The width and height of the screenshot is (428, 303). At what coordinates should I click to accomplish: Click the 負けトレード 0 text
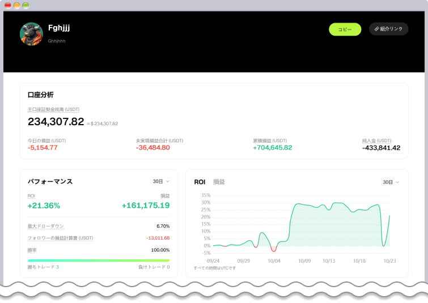coord(154,267)
